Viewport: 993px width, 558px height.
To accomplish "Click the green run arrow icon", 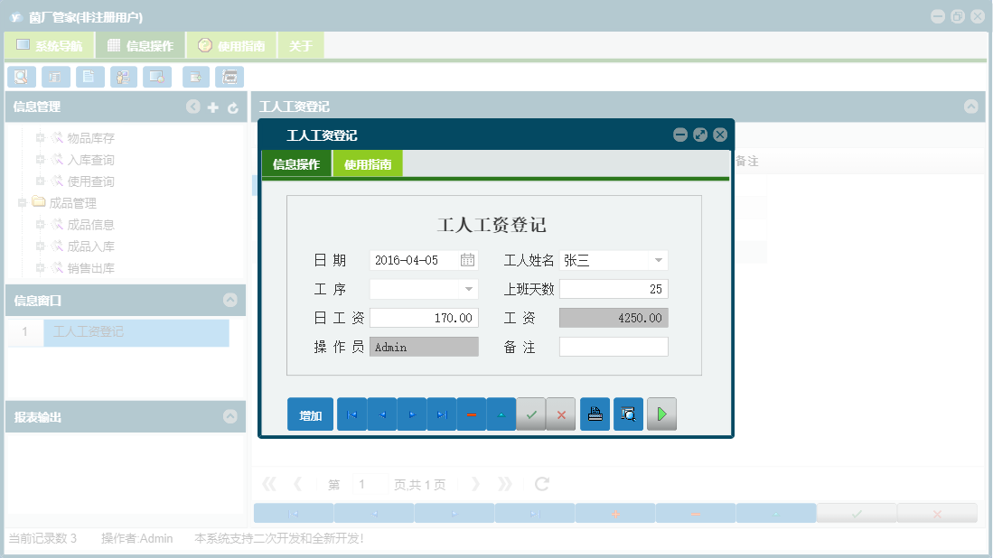I will pyautogui.click(x=661, y=414).
